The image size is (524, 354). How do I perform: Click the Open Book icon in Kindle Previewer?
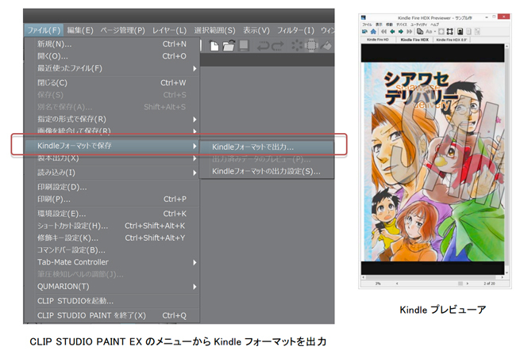365,32
